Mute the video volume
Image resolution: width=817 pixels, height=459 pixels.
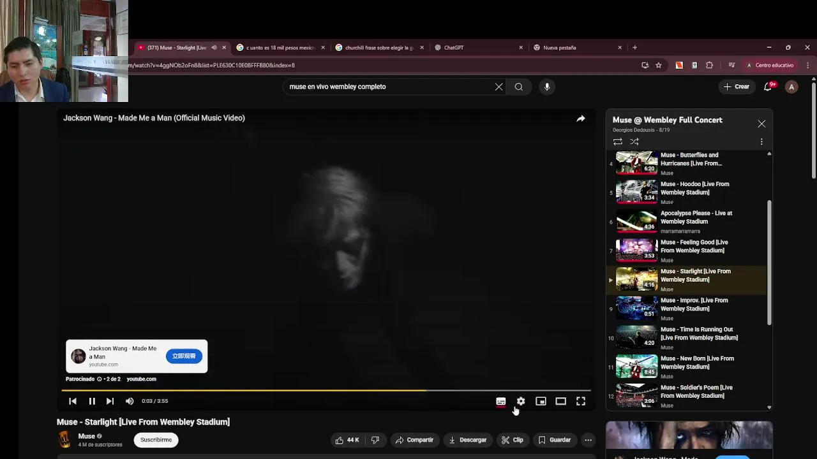coord(130,401)
